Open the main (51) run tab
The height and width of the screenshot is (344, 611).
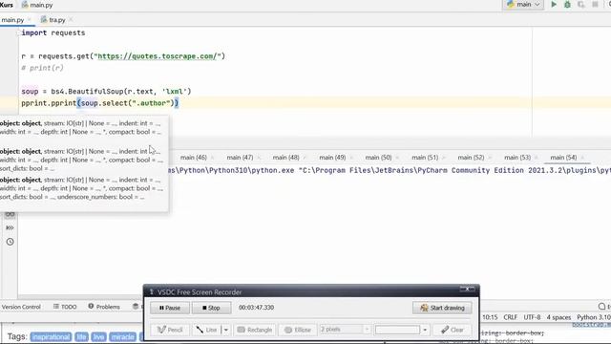(425, 157)
